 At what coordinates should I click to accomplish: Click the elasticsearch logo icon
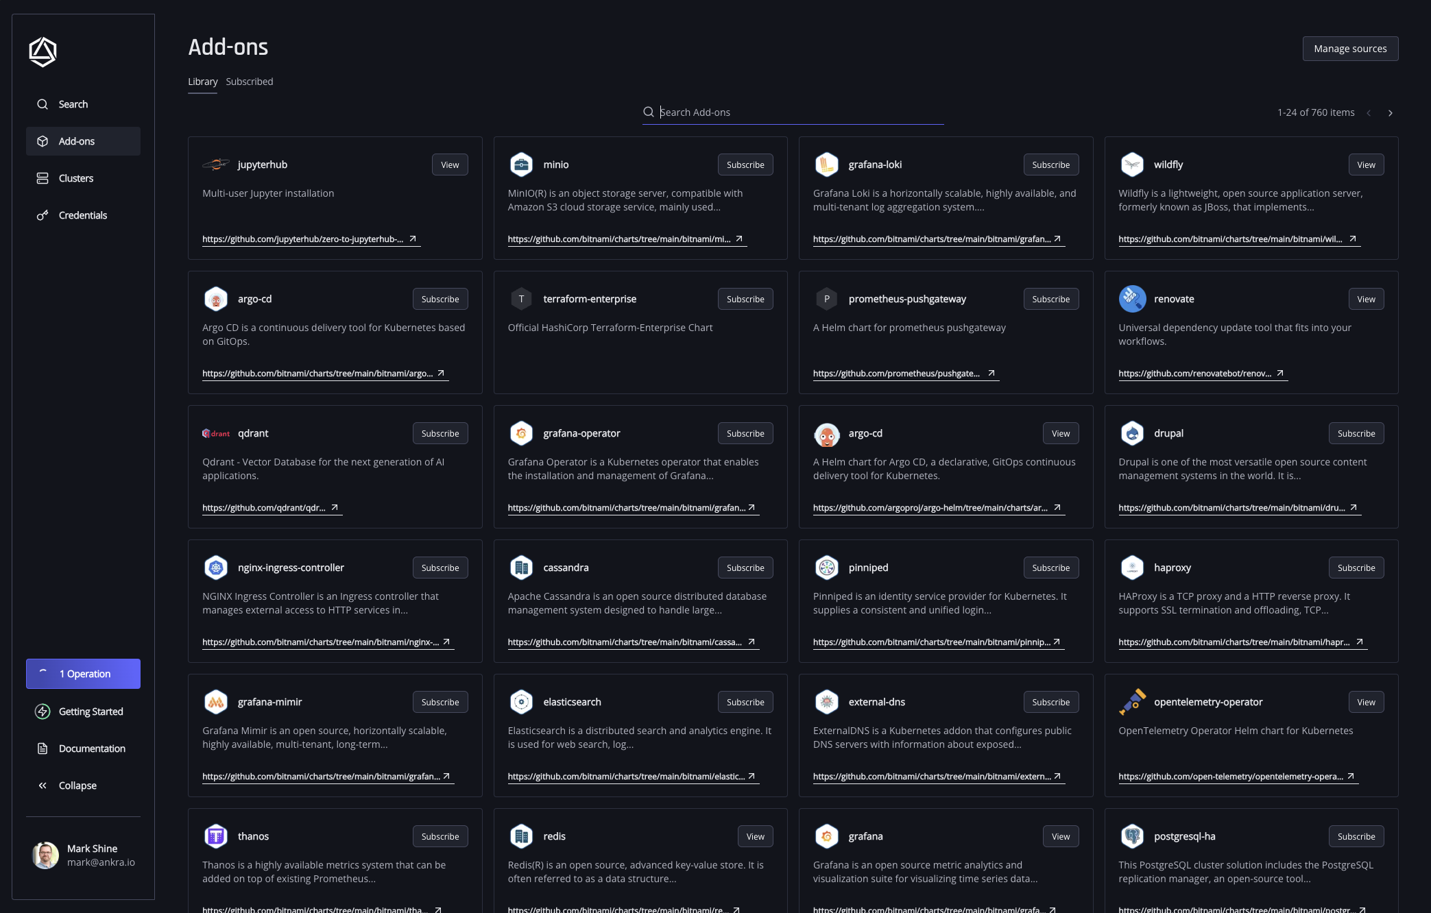click(x=521, y=702)
